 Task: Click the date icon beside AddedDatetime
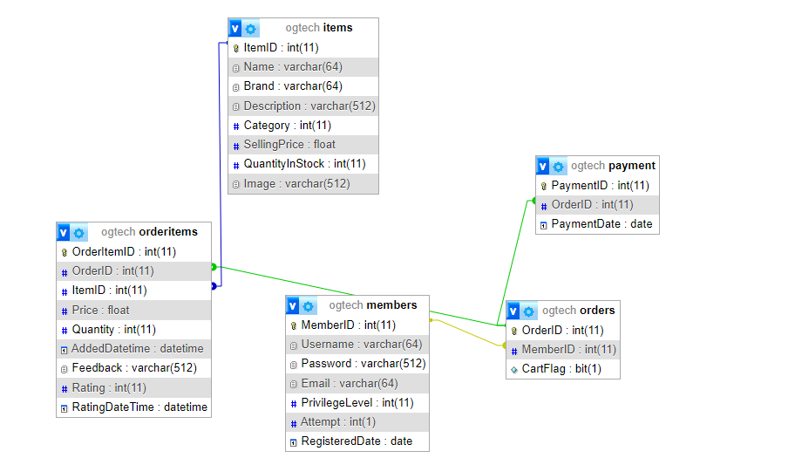click(x=64, y=350)
